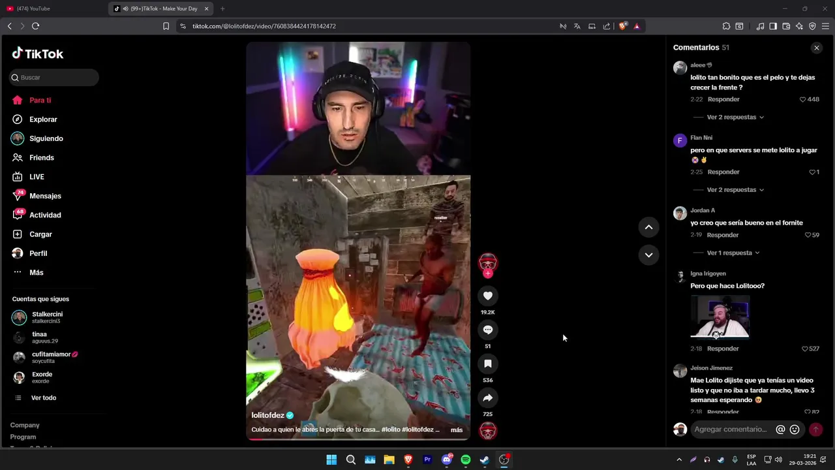
Task: Click the Company footer link
Action: pyautogui.click(x=25, y=425)
